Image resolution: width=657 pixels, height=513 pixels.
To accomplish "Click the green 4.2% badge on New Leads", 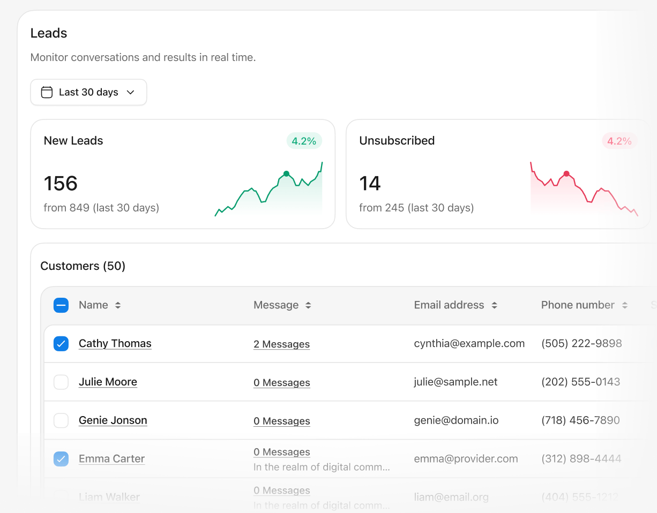I will 304,141.
